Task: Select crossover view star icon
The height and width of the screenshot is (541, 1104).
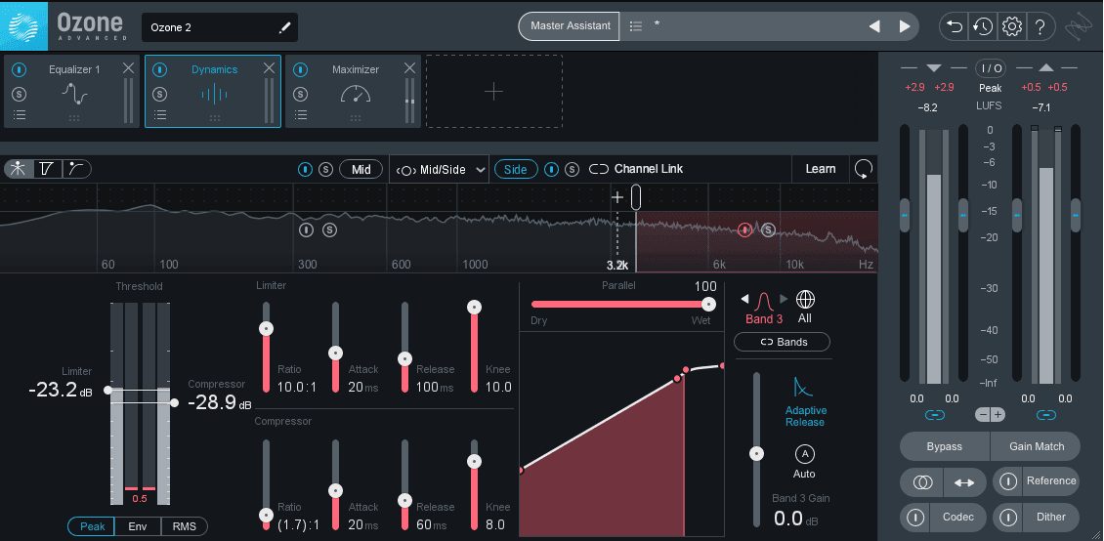Action: (x=19, y=169)
